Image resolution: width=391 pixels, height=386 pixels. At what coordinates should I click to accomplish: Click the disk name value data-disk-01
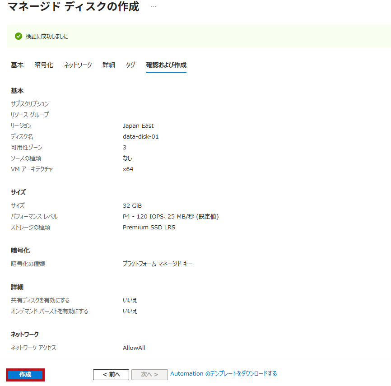pyautogui.click(x=140, y=137)
